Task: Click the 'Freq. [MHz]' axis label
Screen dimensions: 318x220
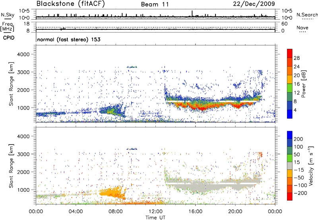Action: (x=7, y=27)
